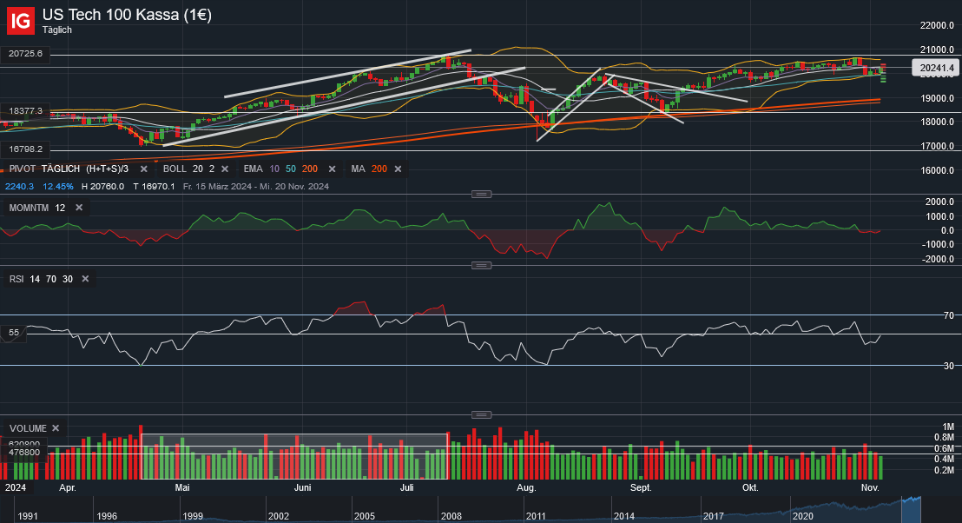This screenshot has height=523, width=962.
Task: Remove the EMA 10 50 200 indicator
Action: point(332,169)
